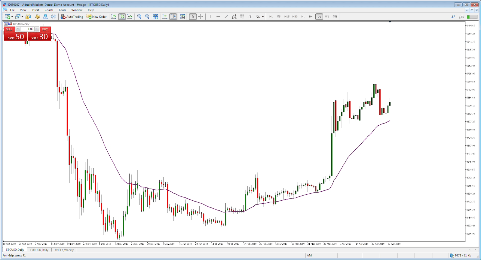Expand the objects dropdown arrow in toolbar

point(263,17)
